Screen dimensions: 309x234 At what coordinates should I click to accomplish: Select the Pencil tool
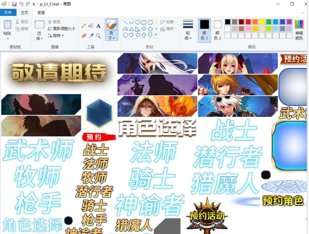tap(83, 26)
